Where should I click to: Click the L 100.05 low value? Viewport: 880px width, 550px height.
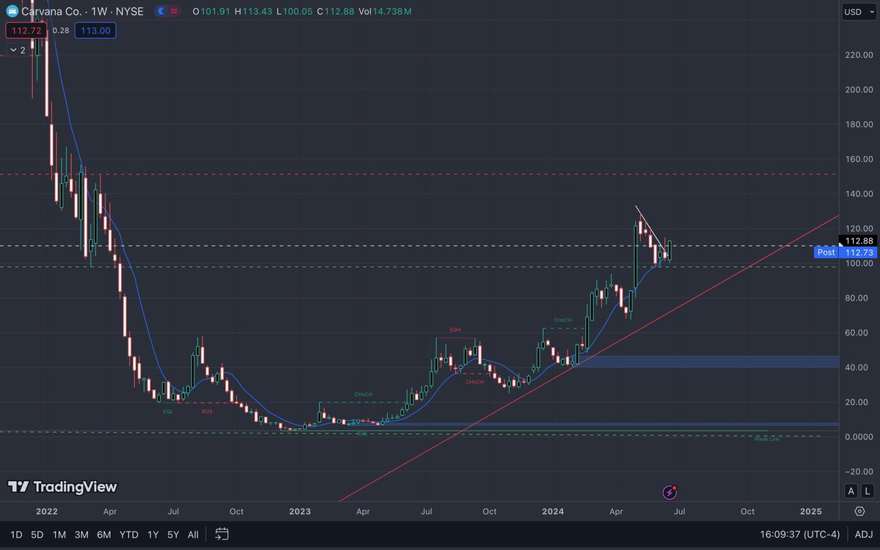[x=293, y=12]
